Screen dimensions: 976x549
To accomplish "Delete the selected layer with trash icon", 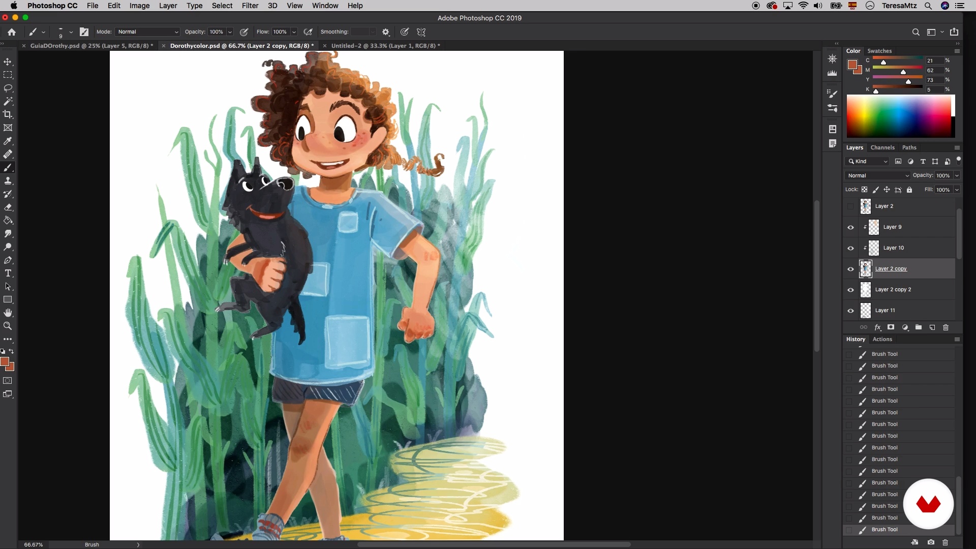I will pyautogui.click(x=945, y=327).
